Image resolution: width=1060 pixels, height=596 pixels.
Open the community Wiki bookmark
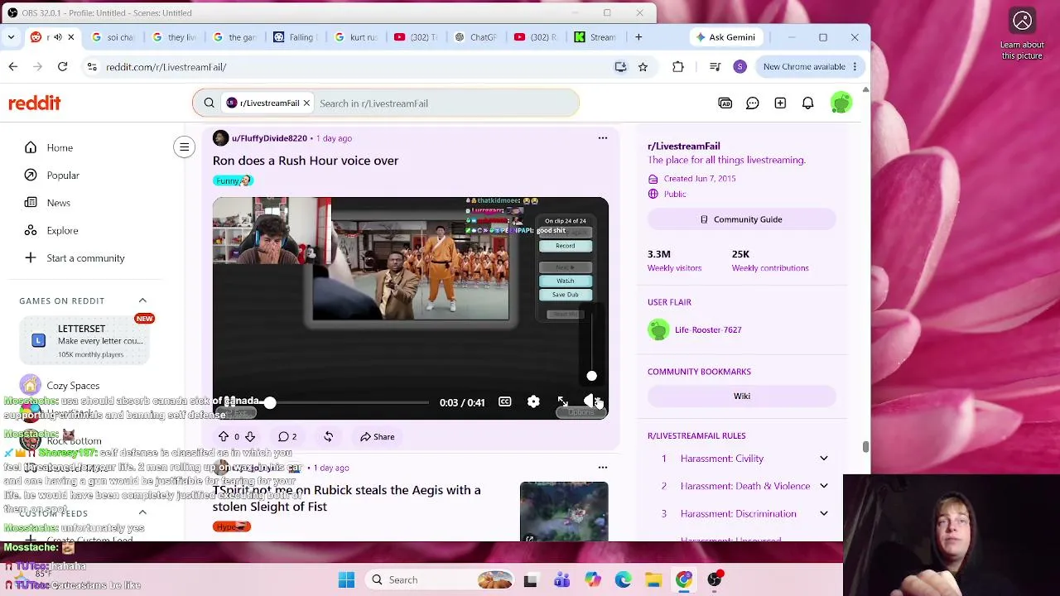click(x=741, y=397)
